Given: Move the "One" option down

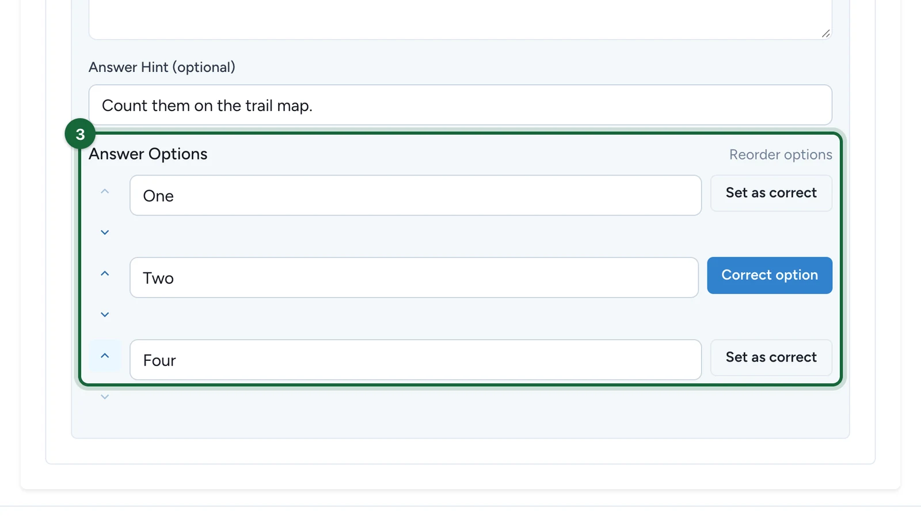Looking at the screenshot, I should (105, 233).
